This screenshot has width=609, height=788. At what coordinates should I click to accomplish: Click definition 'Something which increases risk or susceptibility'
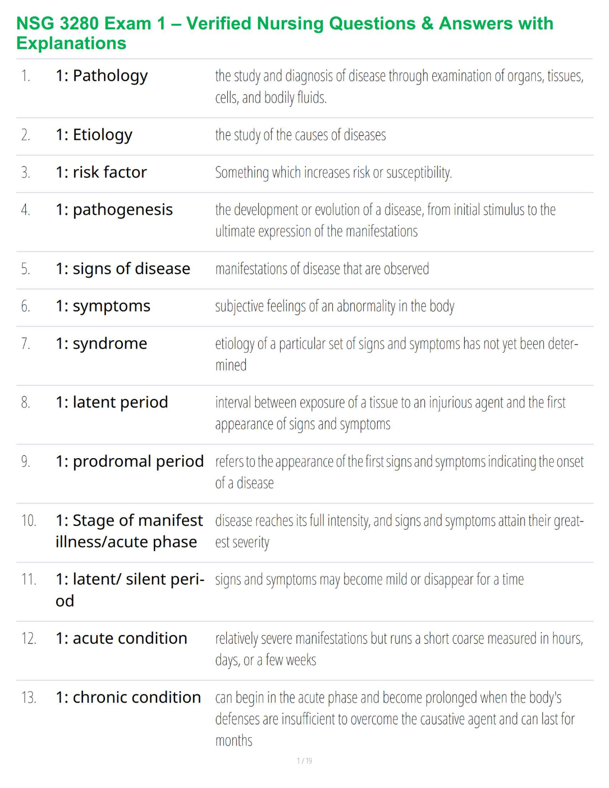tap(333, 173)
